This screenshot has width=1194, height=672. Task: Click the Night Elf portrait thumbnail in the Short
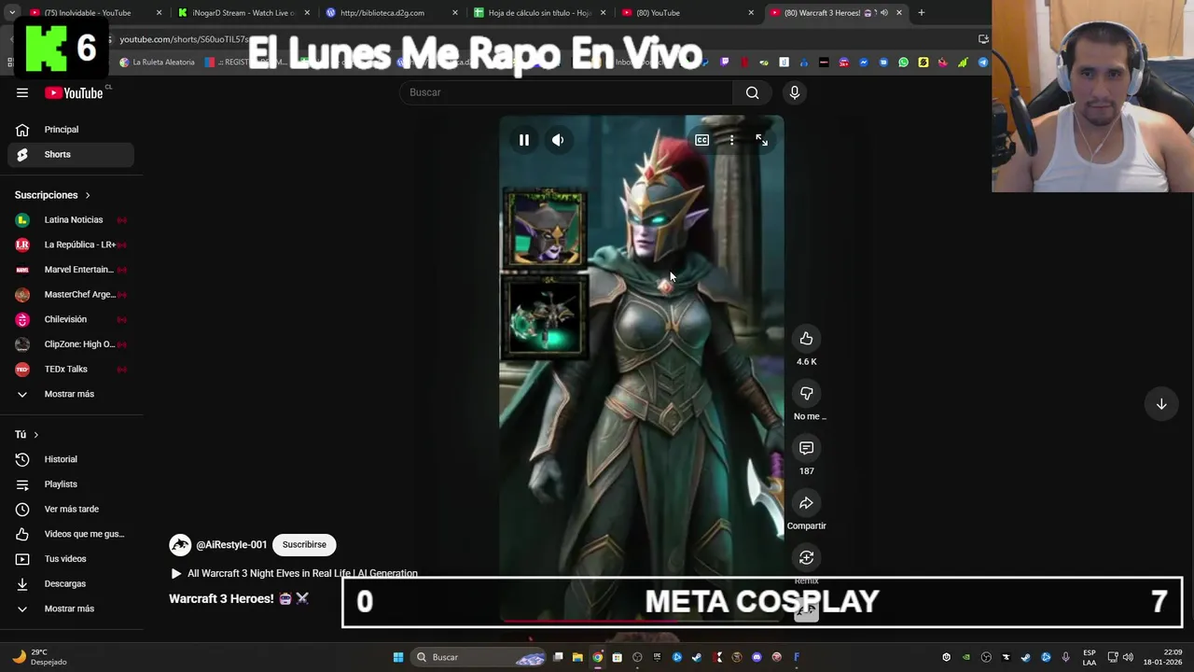(545, 228)
